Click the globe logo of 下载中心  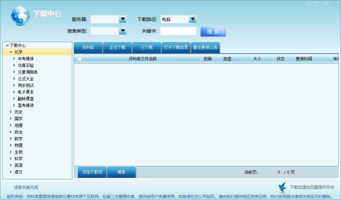(x=20, y=16)
